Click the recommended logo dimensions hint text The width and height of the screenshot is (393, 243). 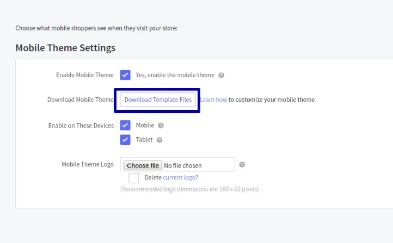189,189
